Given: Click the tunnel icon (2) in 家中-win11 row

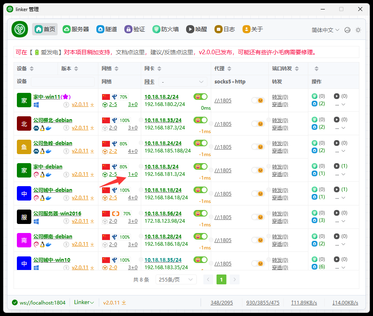Looking at the screenshot, I should point(315,104).
